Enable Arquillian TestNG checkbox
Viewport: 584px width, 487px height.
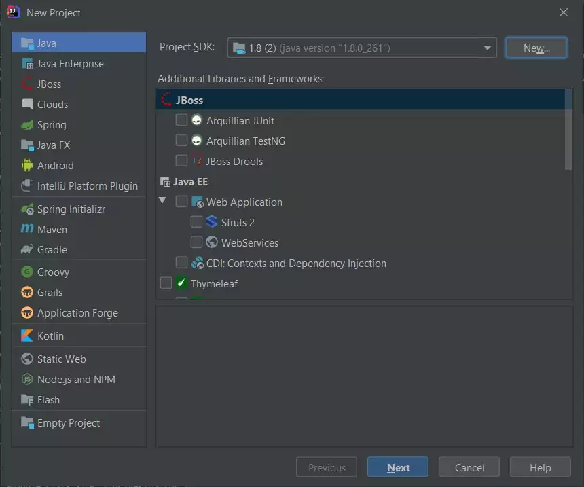[x=181, y=141]
